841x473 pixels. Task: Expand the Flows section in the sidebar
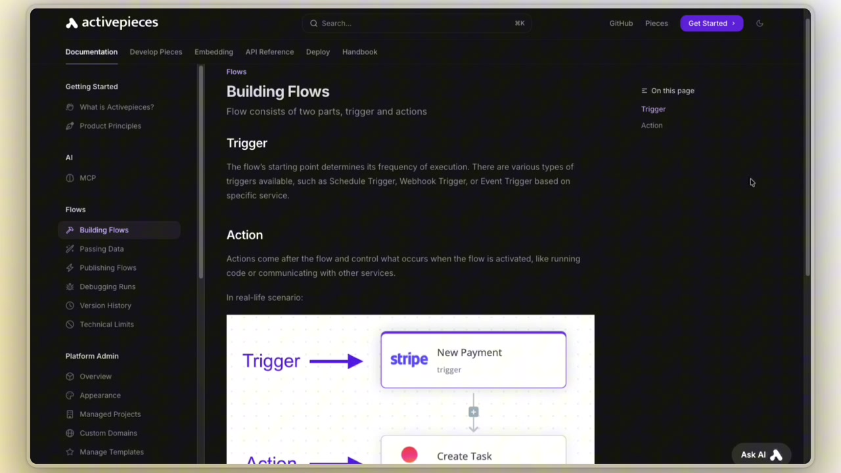click(x=75, y=209)
